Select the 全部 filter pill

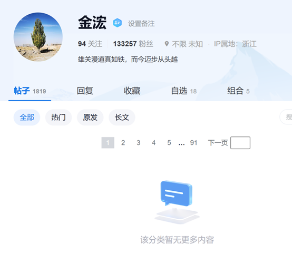click(27, 118)
